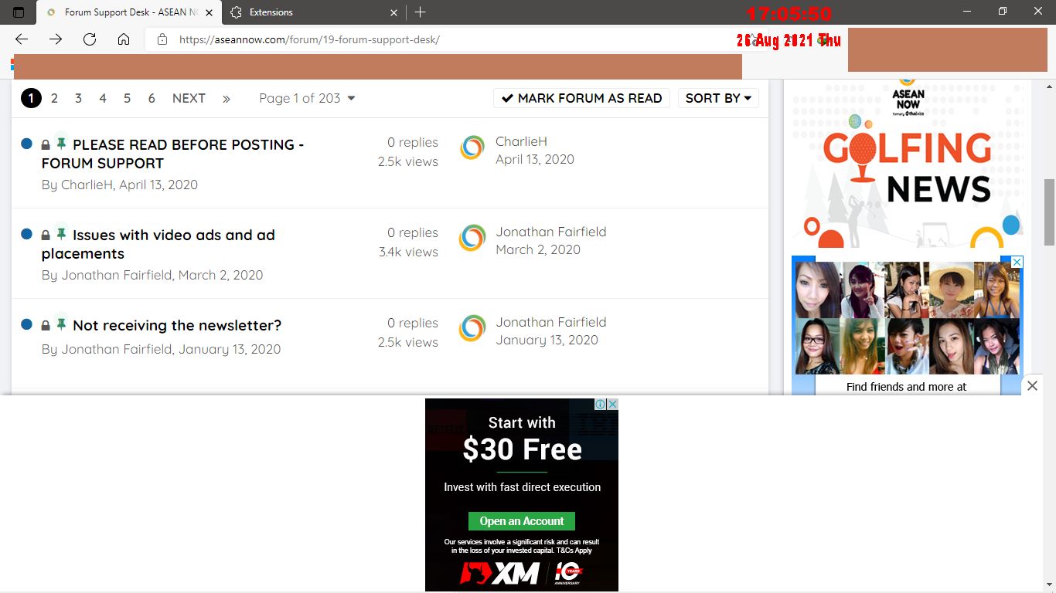Click the browser forward arrow
Screen dimensions: 1056x593
[56, 39]
